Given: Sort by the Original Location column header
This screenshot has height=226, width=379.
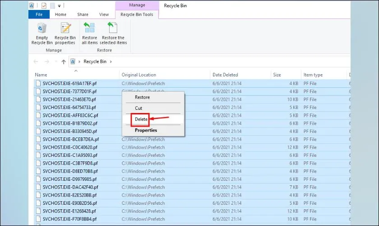Looking at the screenshot, I should tap(139, 75).
